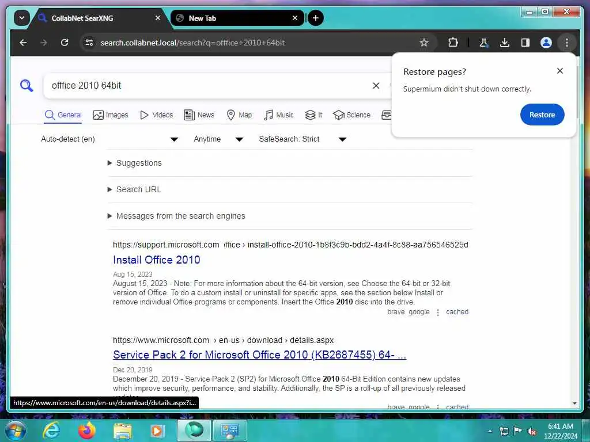Open the Auto-detect (en) language dropdown

[x=109, y=139]
